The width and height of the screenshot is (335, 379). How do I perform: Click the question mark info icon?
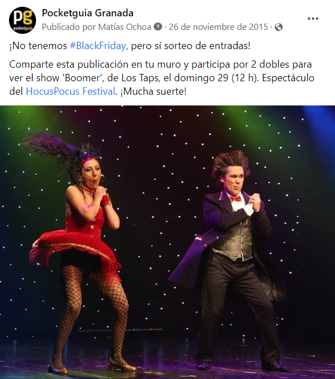click(158, 27)
